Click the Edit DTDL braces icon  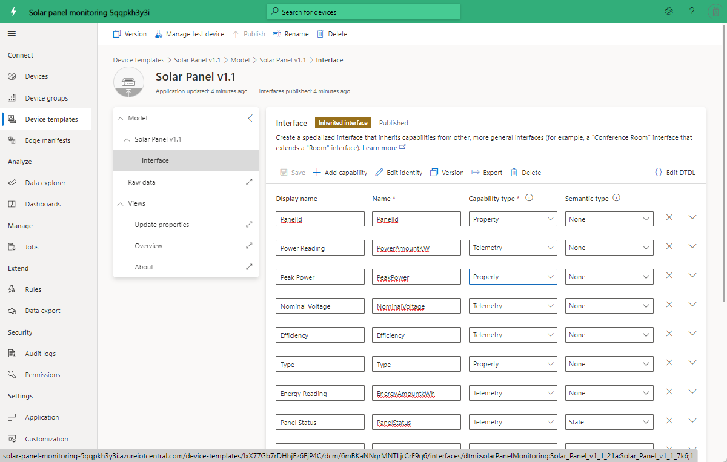659,173
